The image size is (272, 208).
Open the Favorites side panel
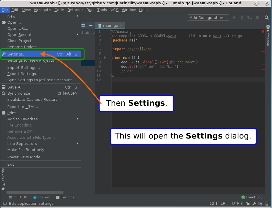pyautogui.click(x=3, y=179)
